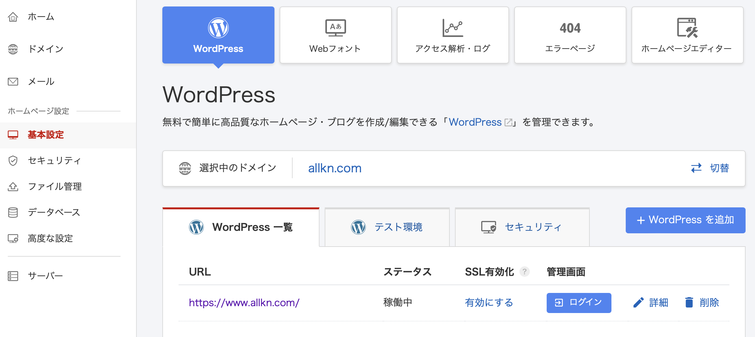Click the swap arrows icon beside 切替
The width and height of the screenshot is (755, 337).
pos(696,168)
